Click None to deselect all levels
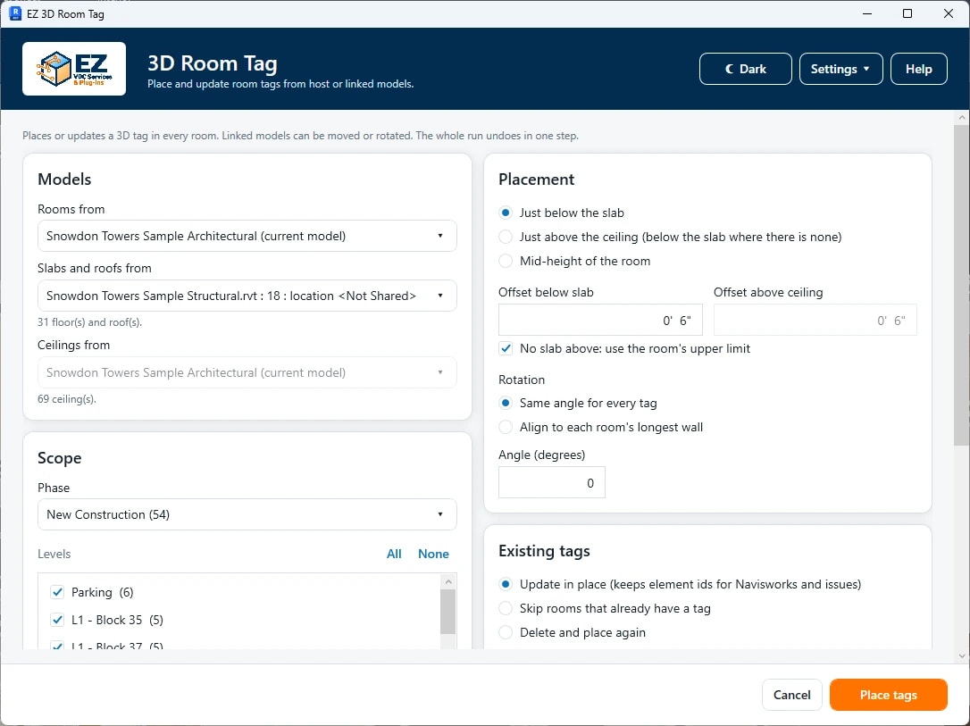 tap(433, 554)
